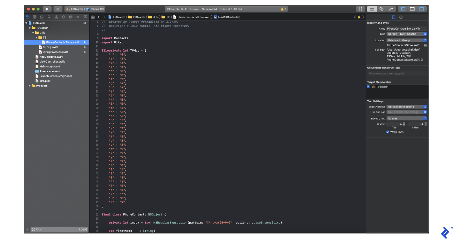Viewport: 453px width, 239px height.
Task: Open the Line Endings dropdown
Action: [x=407, y=112]
